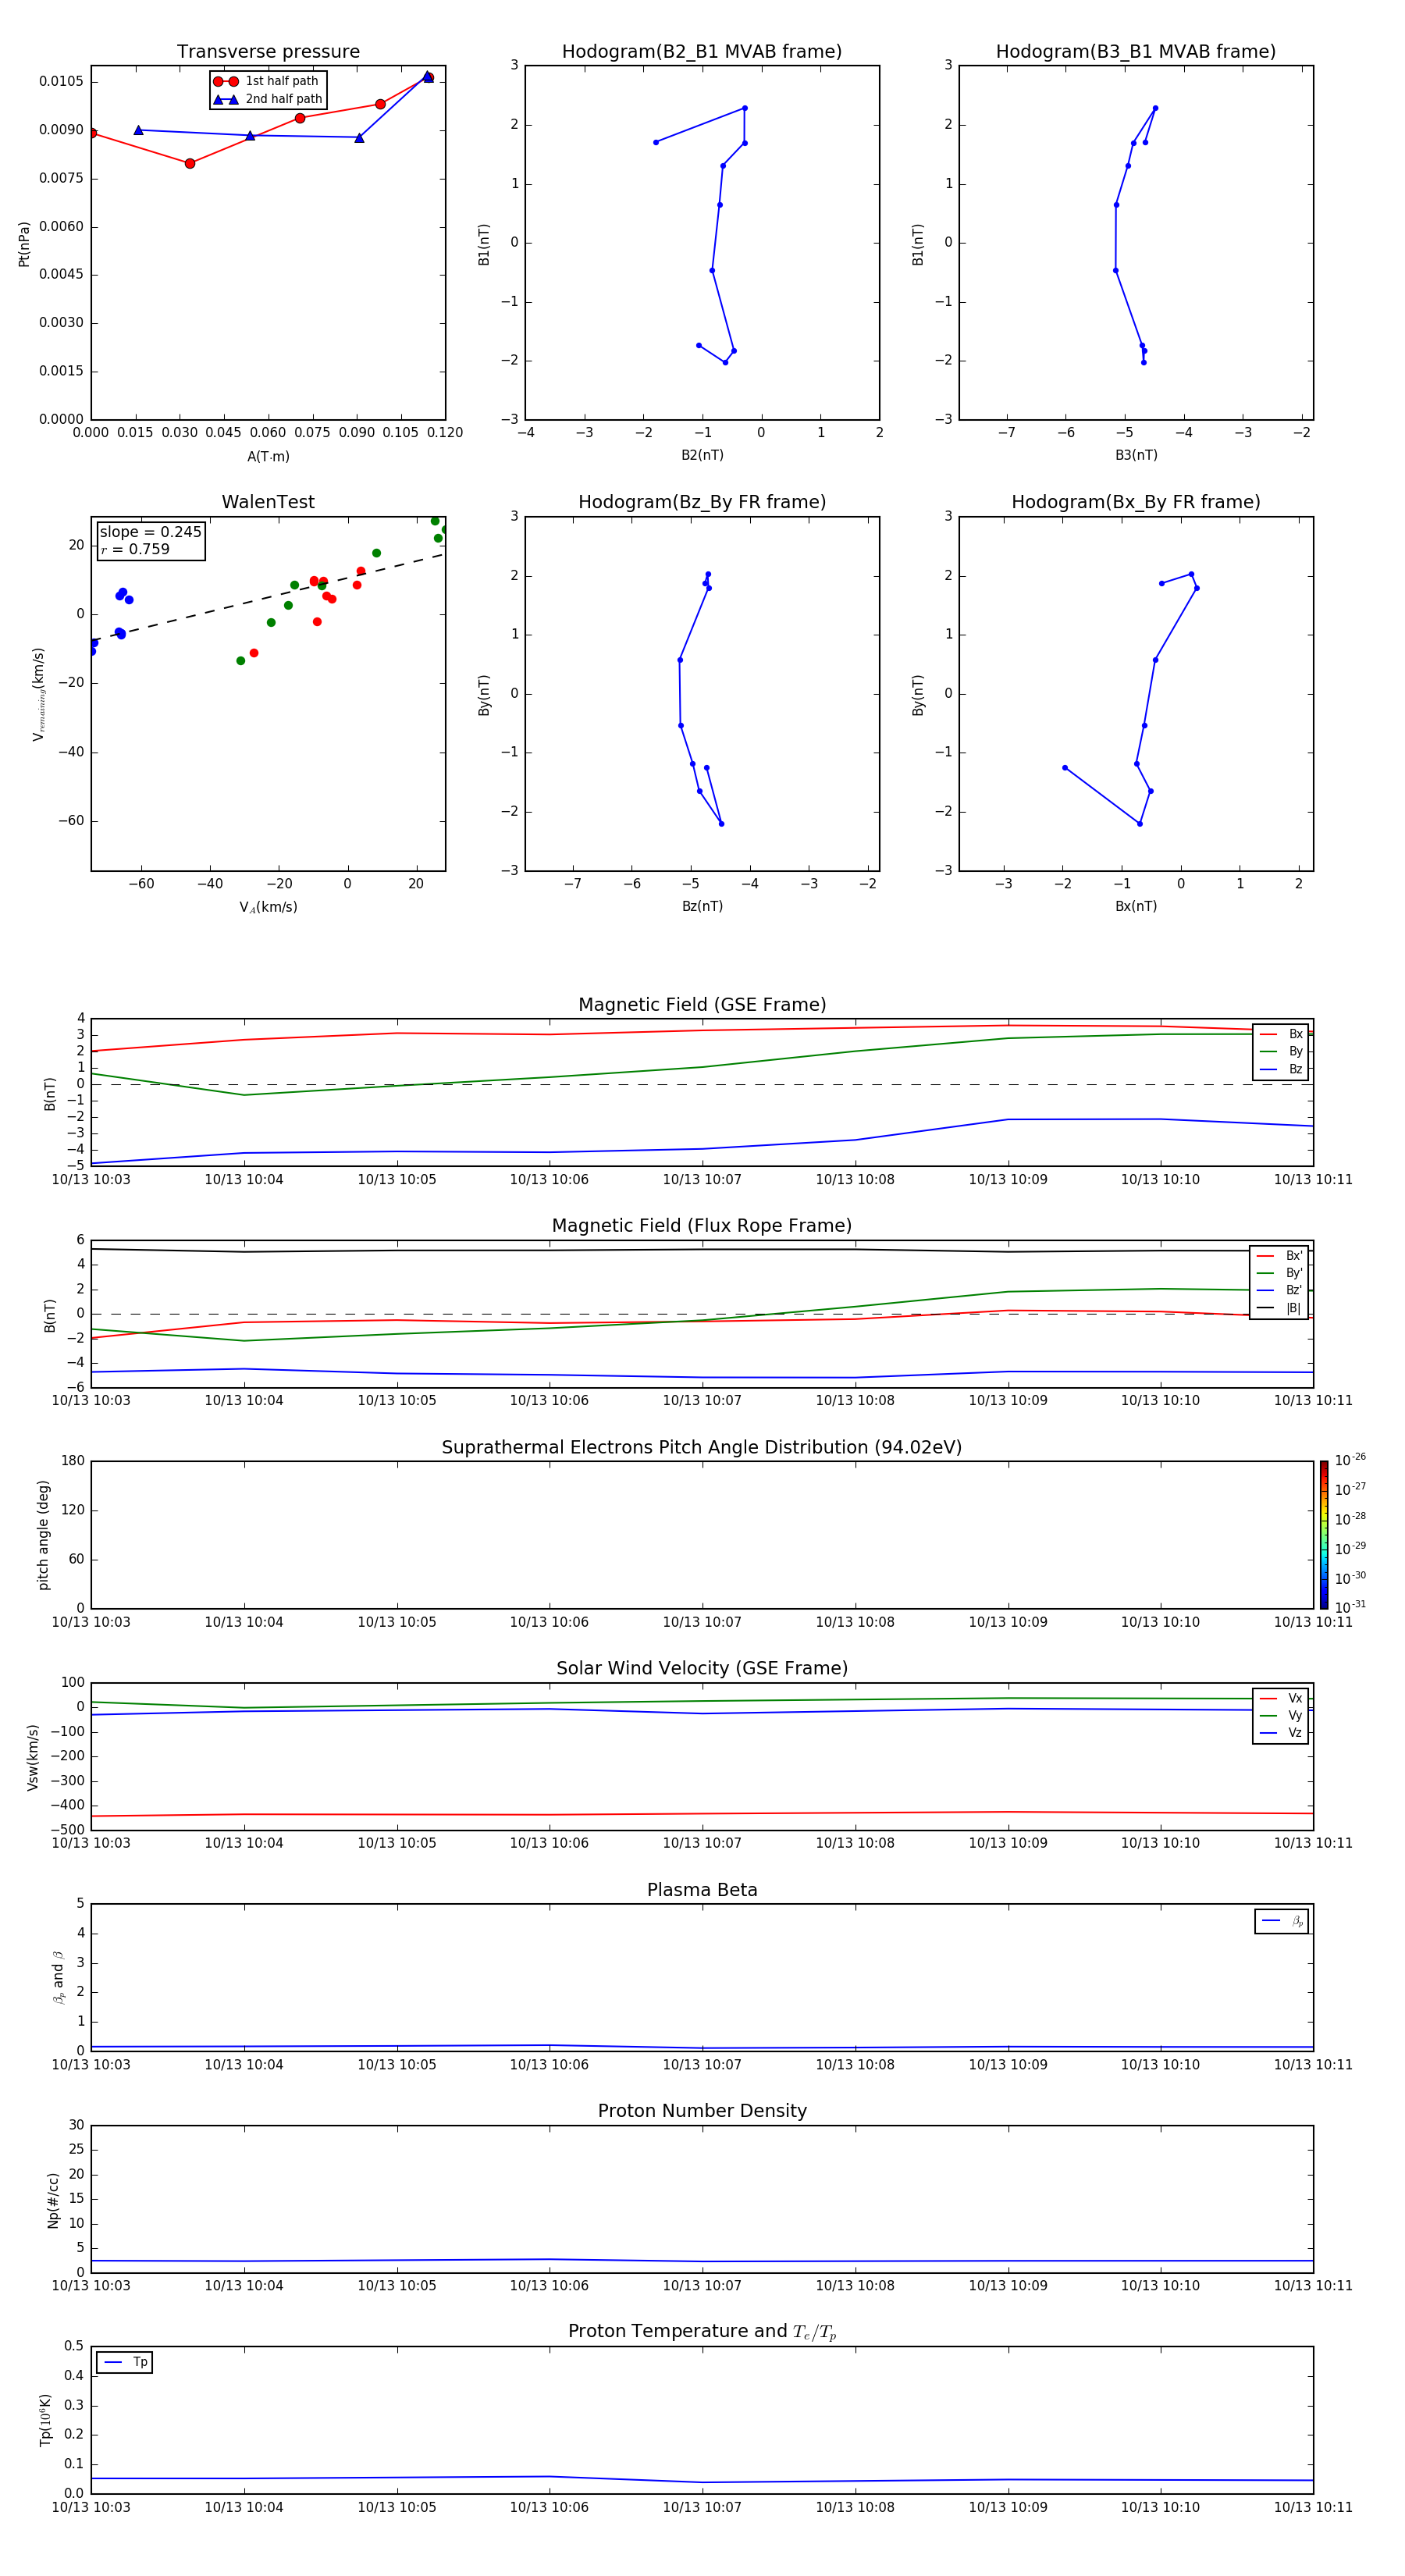This screenshot has width=1405, height=2576.
Task: Click the 'Np(#/cc)' axis label
Action: point(53,2199)
